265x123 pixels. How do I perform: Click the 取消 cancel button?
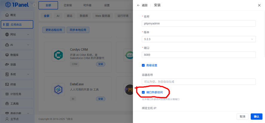(x=242, y=116)
